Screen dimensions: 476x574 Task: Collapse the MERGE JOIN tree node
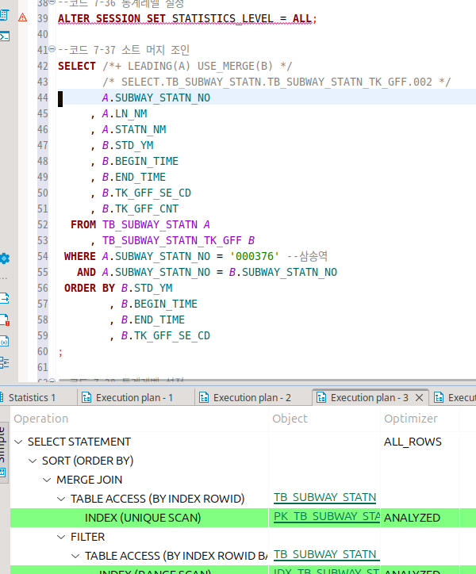point(47,480)
